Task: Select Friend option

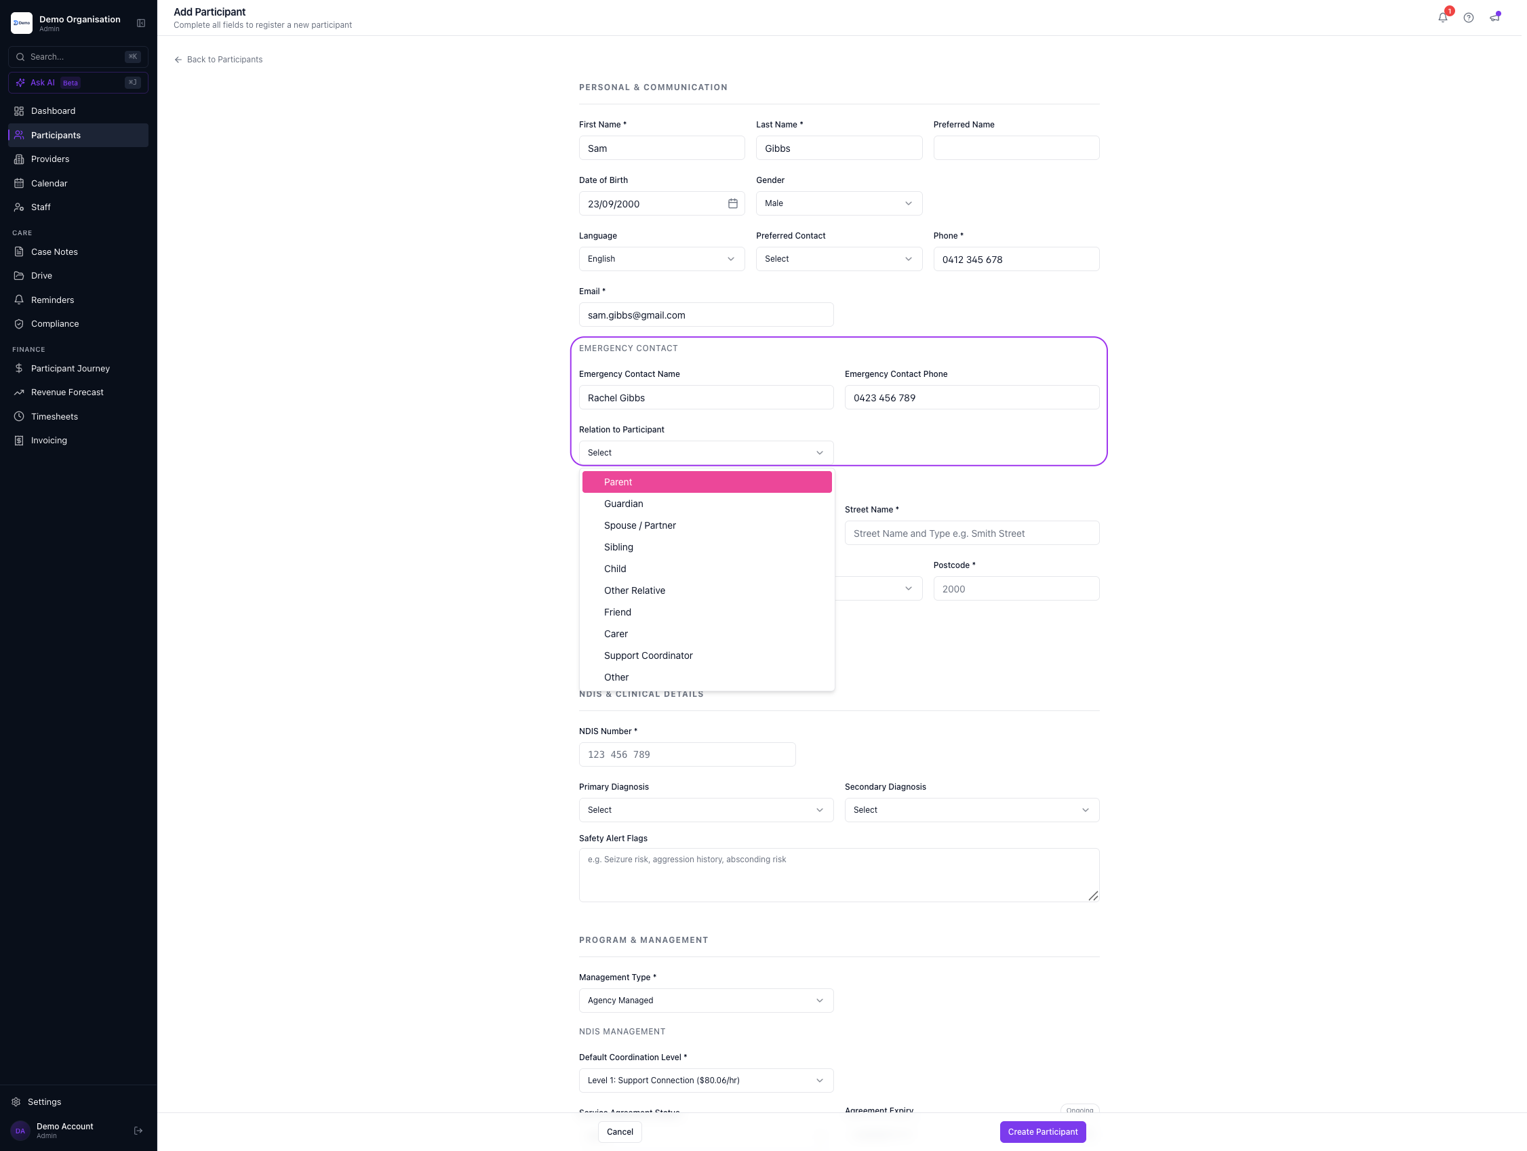Action: click(x=706, y=612)
